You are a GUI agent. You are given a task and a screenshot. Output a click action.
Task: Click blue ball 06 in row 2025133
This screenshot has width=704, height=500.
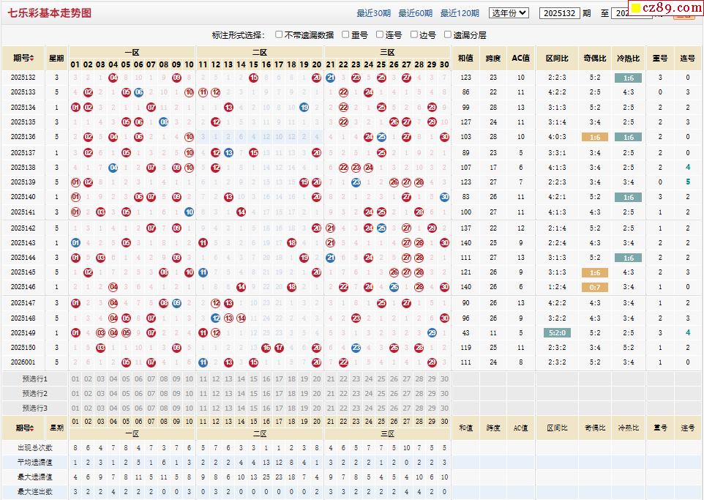pos(138,92)
